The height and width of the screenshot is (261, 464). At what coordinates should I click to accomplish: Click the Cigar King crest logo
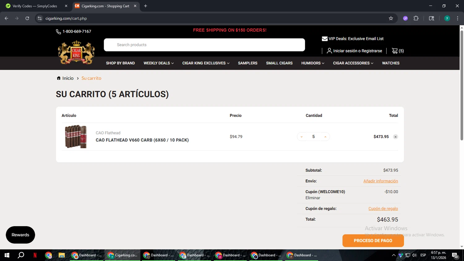pyautogui.click(x=76, y=53)
